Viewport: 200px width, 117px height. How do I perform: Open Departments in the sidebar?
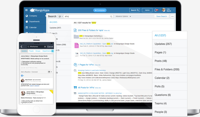34,22
